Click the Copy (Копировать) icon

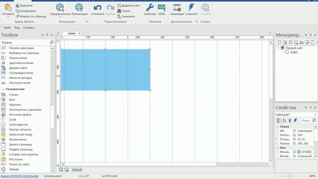point(17,11)
